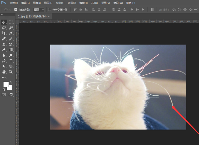Select the Healing Brush tool

4,39
